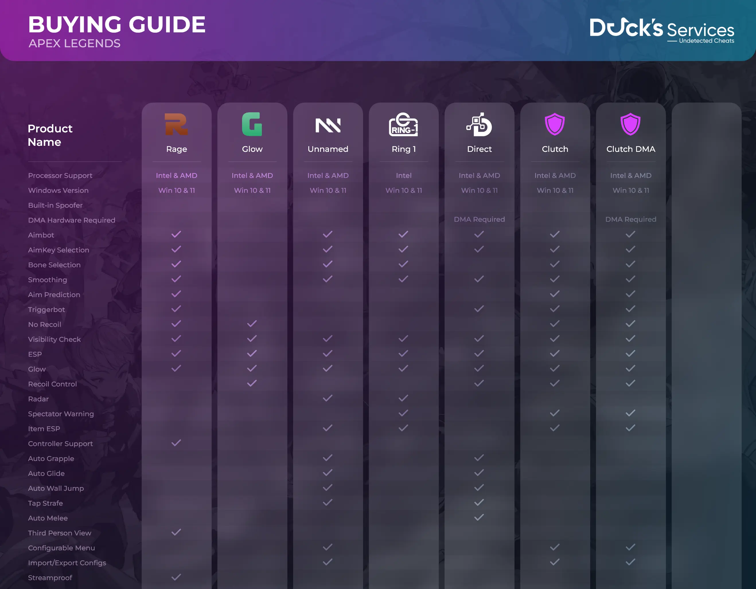Click Clutch DMA's Item ESP checkmark
Screen dimensions: 756x589
[631, 428]
